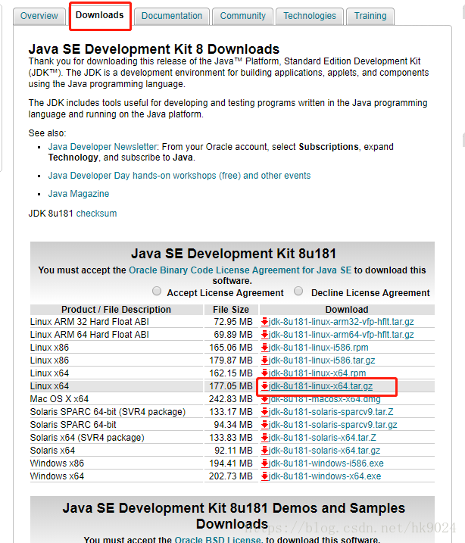Click download arrow icon beside solaris-sparcv9.tar.gz
Image resolution: width=465 pixels, height=543 pixels.
click(x=265, y=425)
